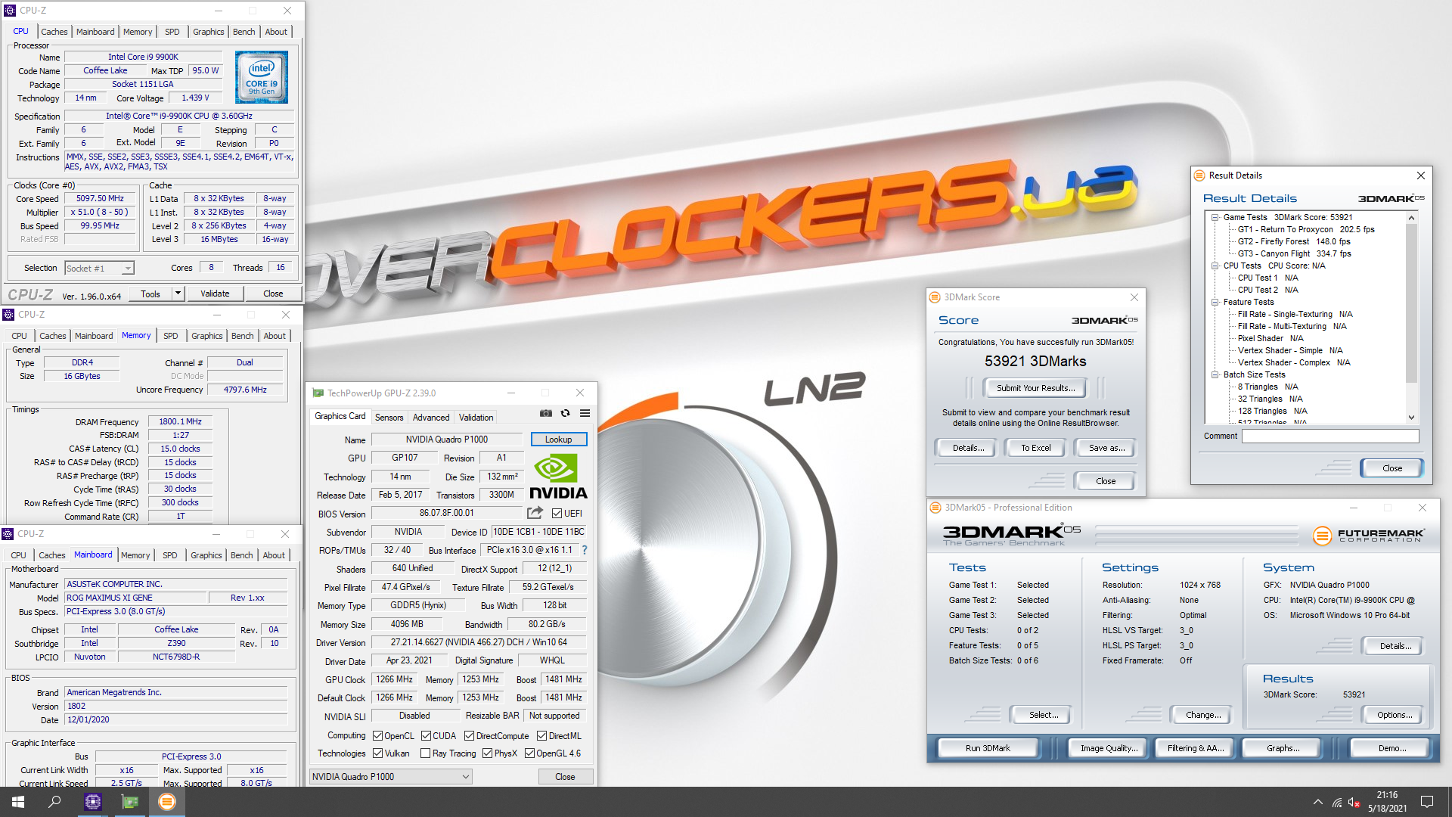This screenshot has height=817, width=1452.
Task: Open Caches tab in top CPU-Z window
Action: 54,32
